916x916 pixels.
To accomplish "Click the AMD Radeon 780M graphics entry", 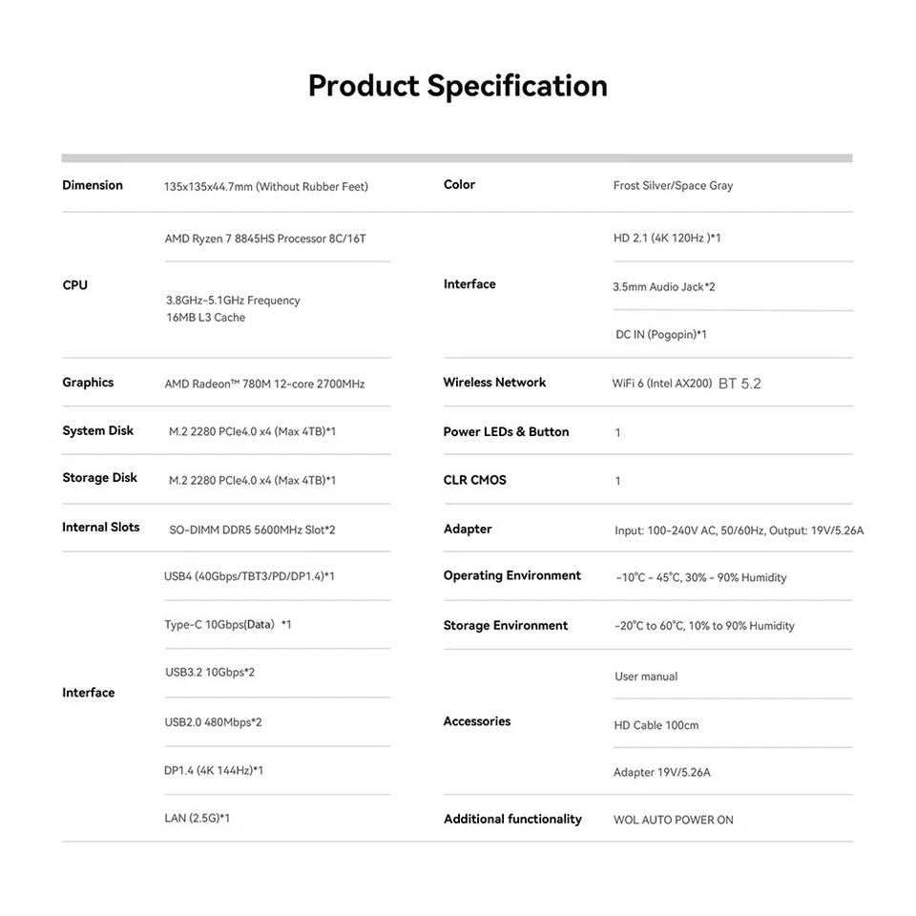I will 264,384.
